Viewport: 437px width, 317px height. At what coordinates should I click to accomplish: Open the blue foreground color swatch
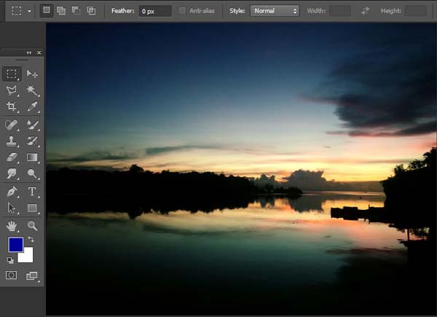click(15, 245)
